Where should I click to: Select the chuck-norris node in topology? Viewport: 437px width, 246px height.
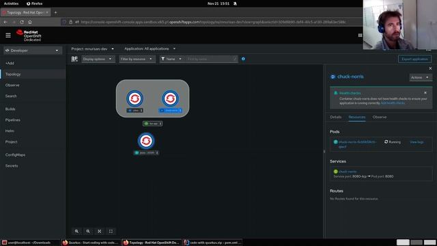(170, 98)
